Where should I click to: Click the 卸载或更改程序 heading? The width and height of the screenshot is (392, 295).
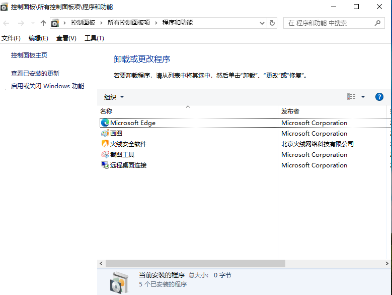142,60
